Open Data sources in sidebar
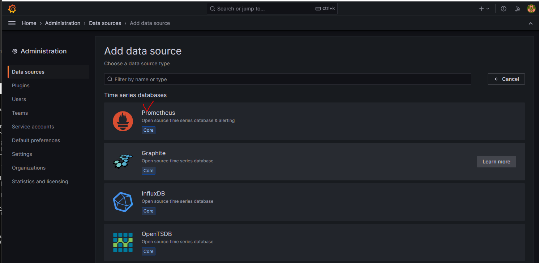This screenshot has width=539, height=263. [x=48, y=72]
